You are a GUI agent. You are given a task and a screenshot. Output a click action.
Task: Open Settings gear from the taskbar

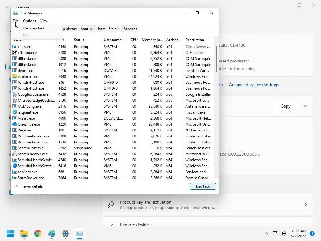pyautogui.click(x=66, y=233)
